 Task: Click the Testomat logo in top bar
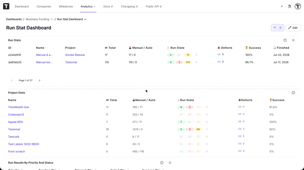click(6, 6)
